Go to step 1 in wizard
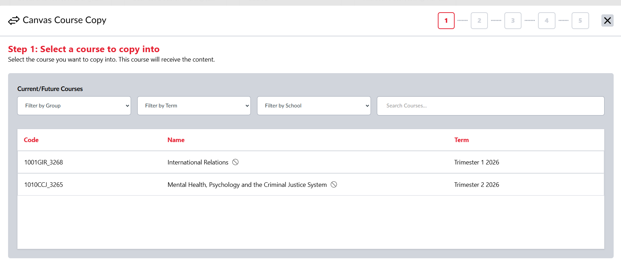 pyautogui.click(x=446, y=21)
